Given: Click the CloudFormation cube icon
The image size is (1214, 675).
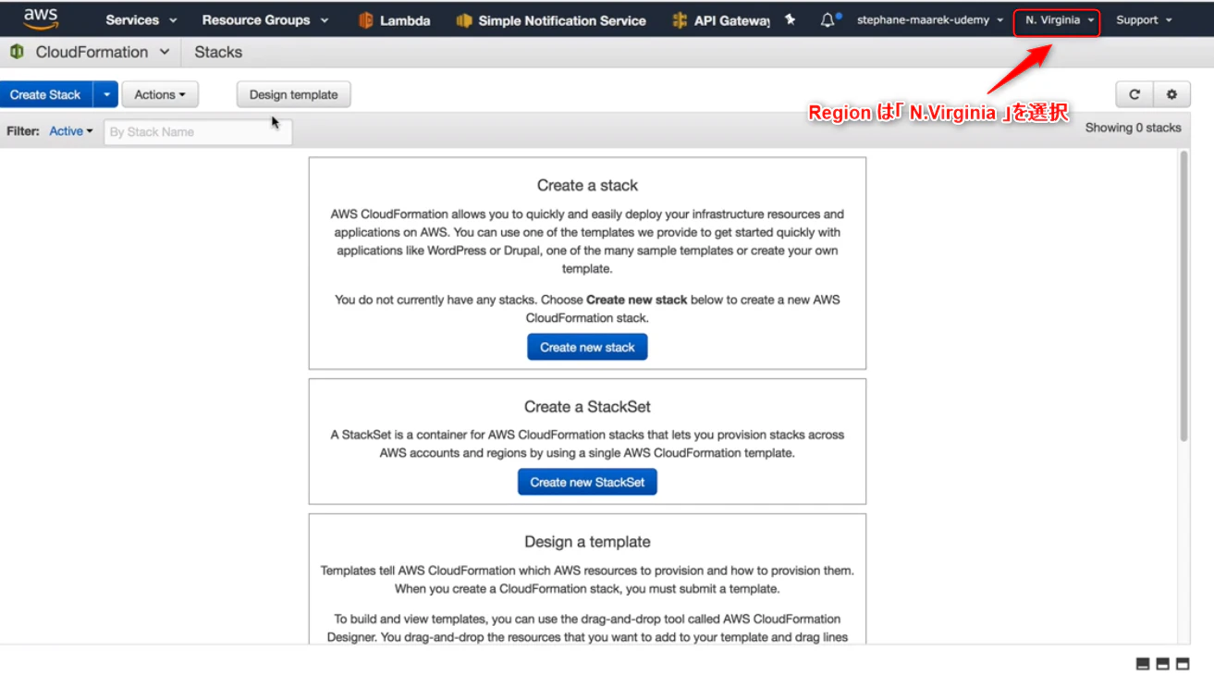Looking at the screenshot, I should 17,52.
